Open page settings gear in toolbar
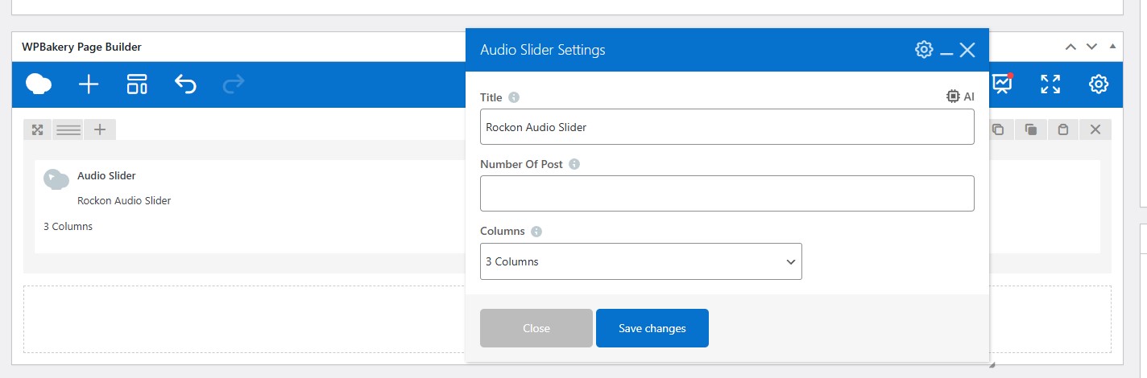The height and width of the screenshot is (378, 1147). [x=1099, y=84]
